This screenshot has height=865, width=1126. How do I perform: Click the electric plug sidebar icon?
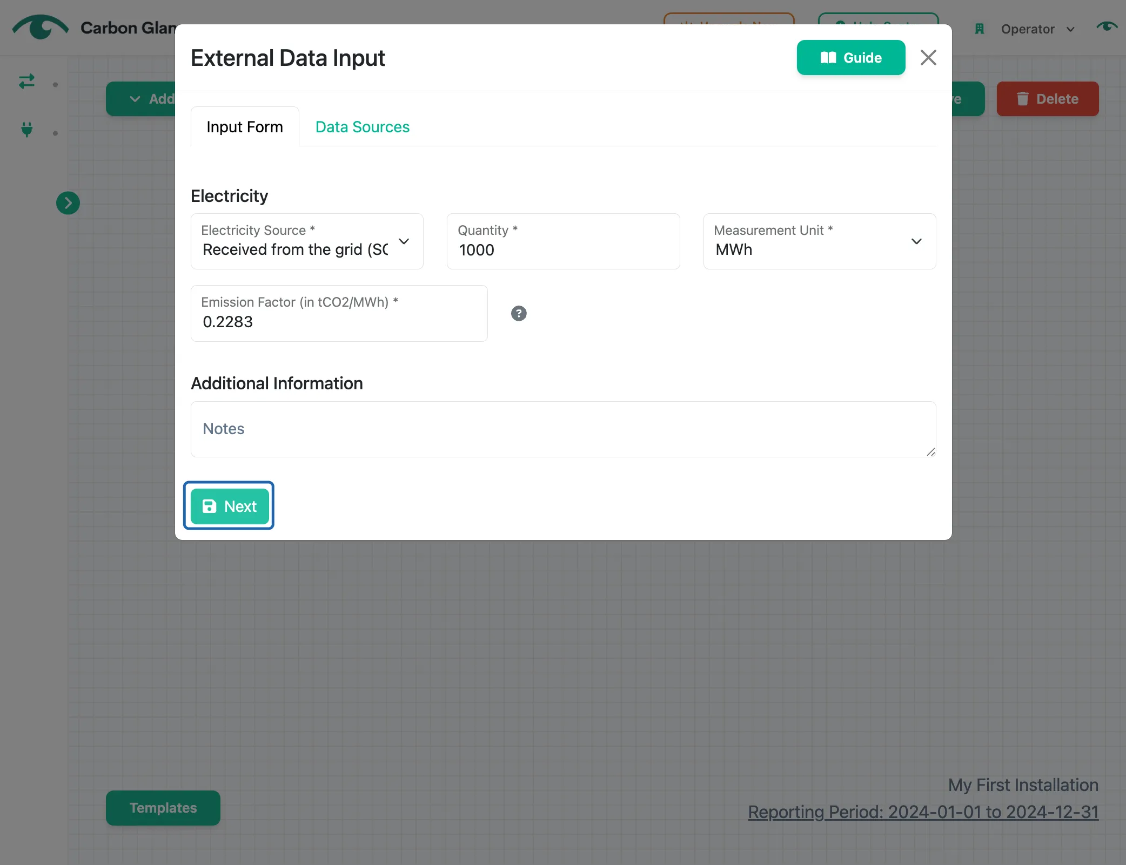click(x=26, y=130)
